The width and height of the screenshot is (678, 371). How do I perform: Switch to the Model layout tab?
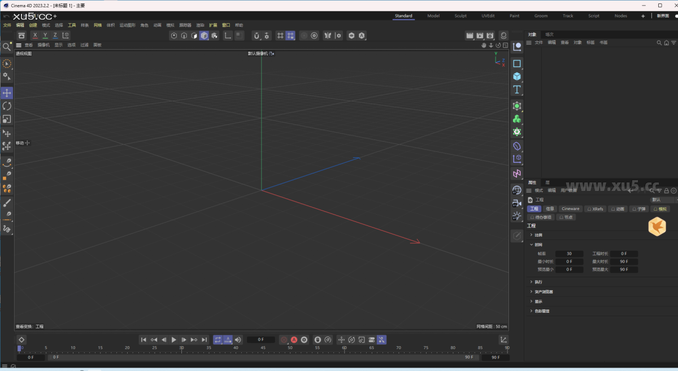(433, 16)
